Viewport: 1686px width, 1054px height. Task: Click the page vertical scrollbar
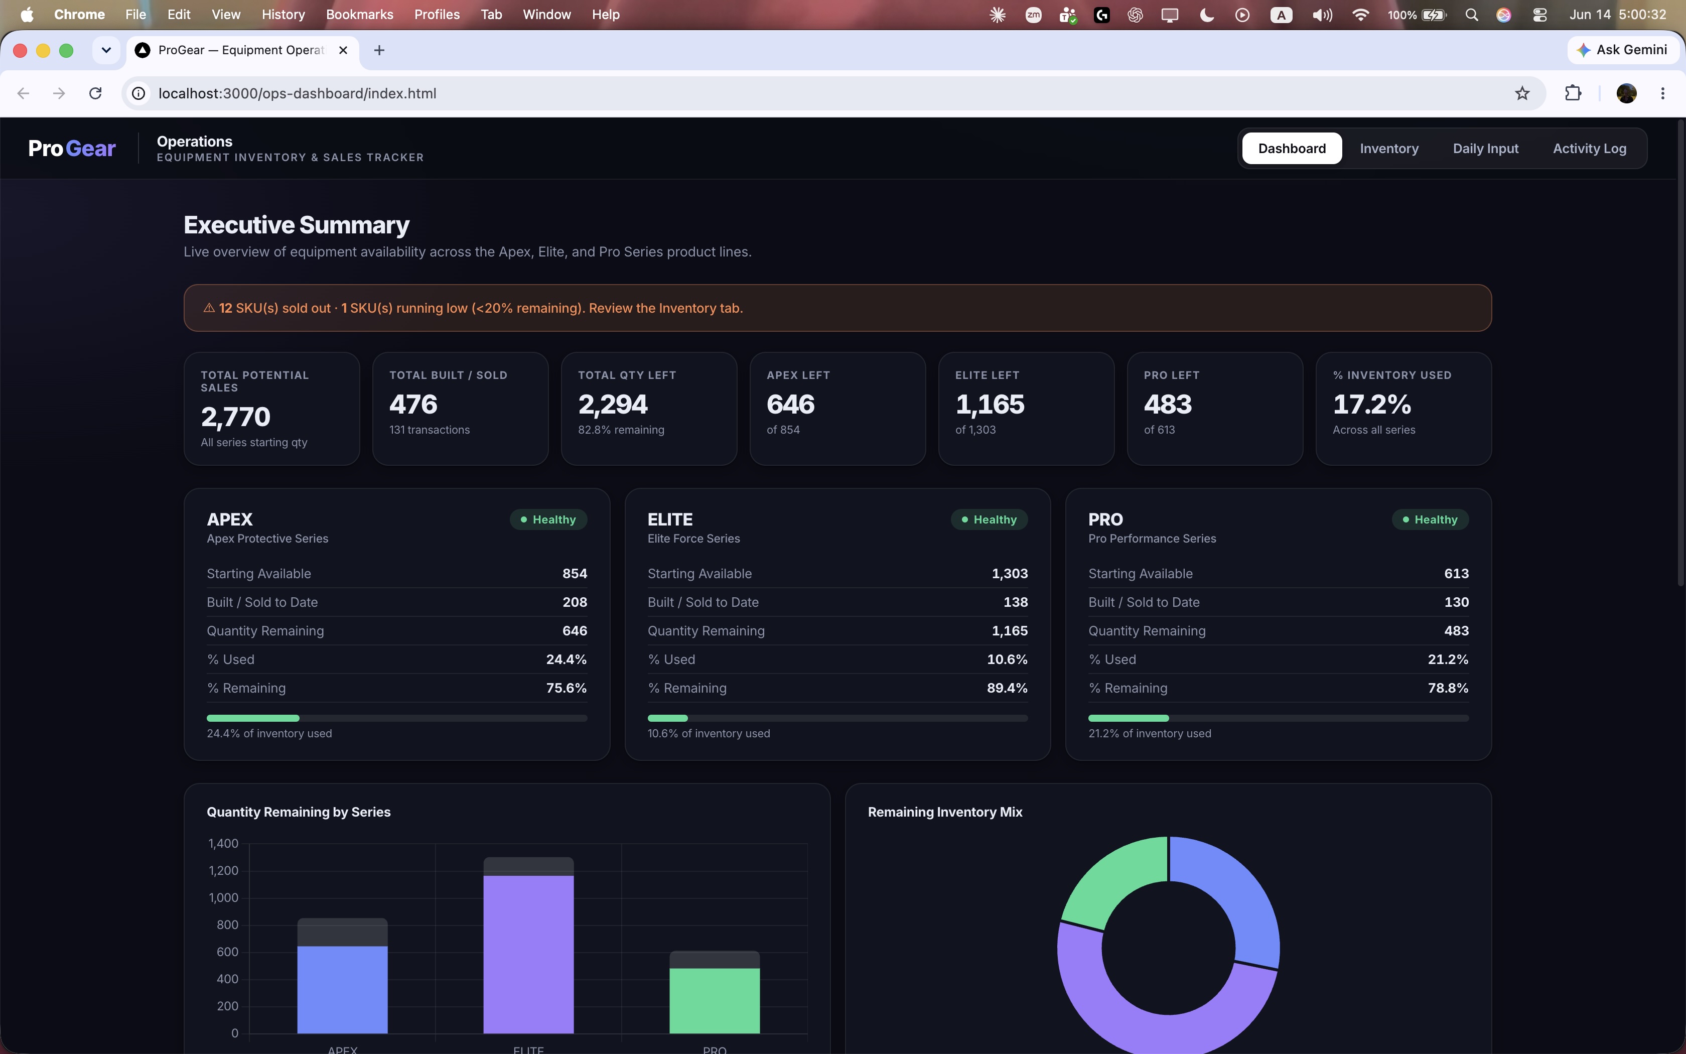click(1680, 352)
